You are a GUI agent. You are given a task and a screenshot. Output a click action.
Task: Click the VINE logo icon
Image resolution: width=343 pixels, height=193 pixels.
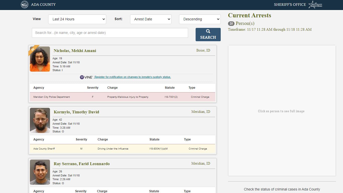point(86,77)
